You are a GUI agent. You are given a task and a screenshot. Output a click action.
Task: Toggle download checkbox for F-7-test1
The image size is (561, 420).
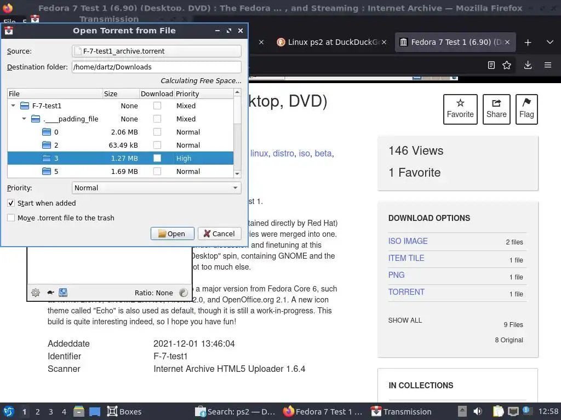[157, 106]
